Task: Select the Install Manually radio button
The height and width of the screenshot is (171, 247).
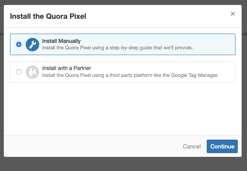Action: (x=19, y=44)
